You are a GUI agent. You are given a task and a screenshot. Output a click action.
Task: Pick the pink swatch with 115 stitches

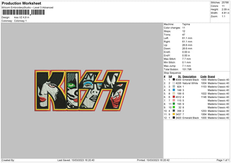(x=174, y=100)
